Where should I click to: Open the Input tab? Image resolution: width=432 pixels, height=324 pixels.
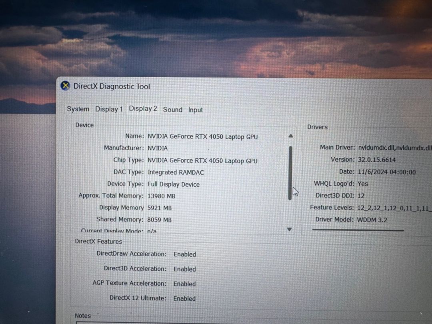pyautogui.click(x=195, y=110)
